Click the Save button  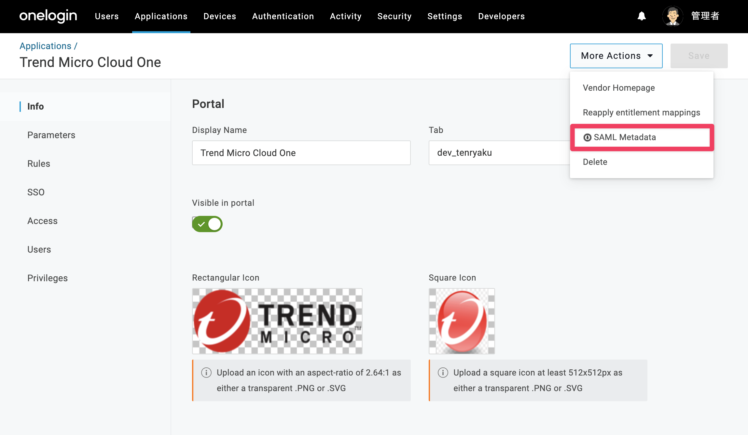click(699, 56)
